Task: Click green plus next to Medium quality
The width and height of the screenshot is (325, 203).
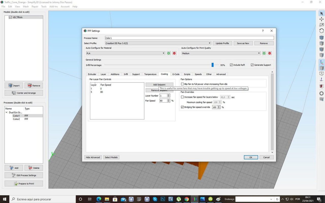Action: coord(264,53)
